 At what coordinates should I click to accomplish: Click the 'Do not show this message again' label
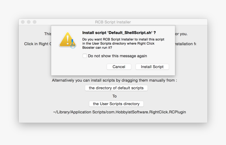tap(117, 56)
